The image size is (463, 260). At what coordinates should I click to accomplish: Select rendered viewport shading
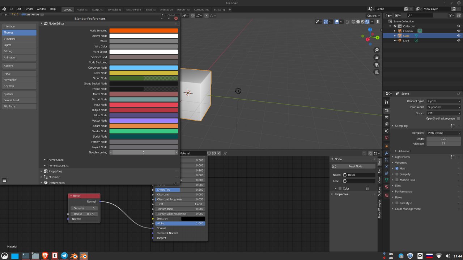click(x=367, y=22)
